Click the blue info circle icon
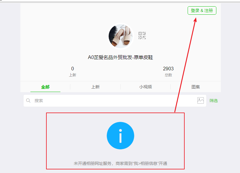 click(x=121, y=136)
